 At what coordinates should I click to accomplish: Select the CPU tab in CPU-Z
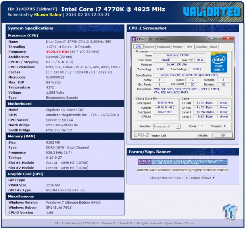138,46
